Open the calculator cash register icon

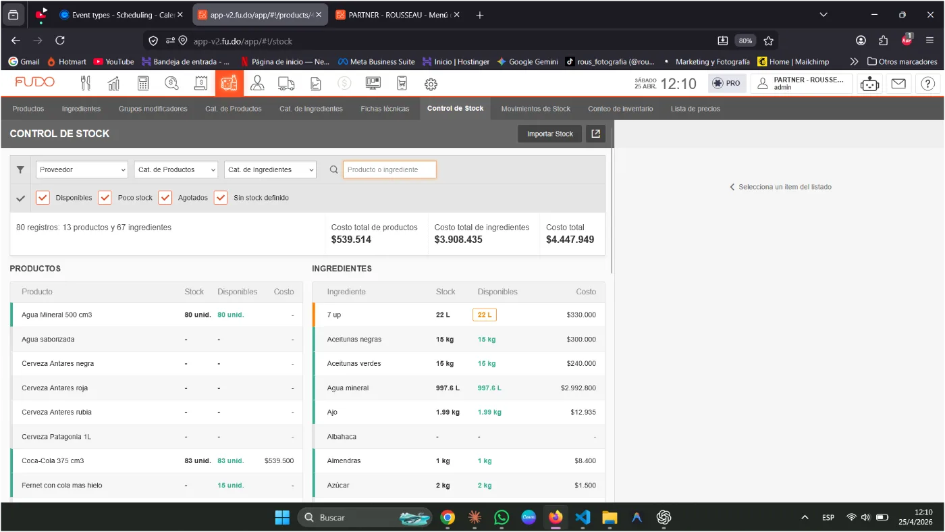pos(143,84)
